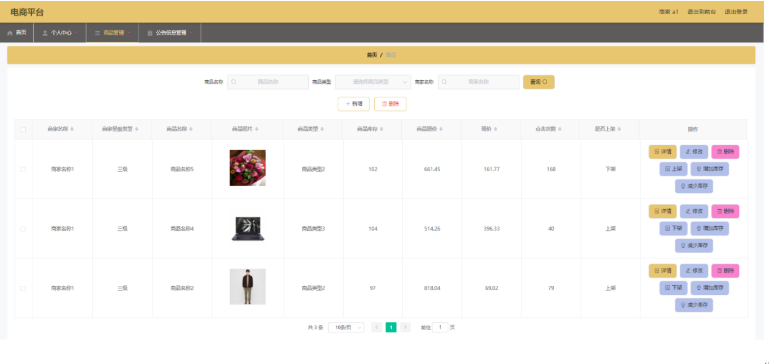Open the 请选择商品类型 dropdown
The width and height of the screenshot is (769, 364).
(373, 82)
